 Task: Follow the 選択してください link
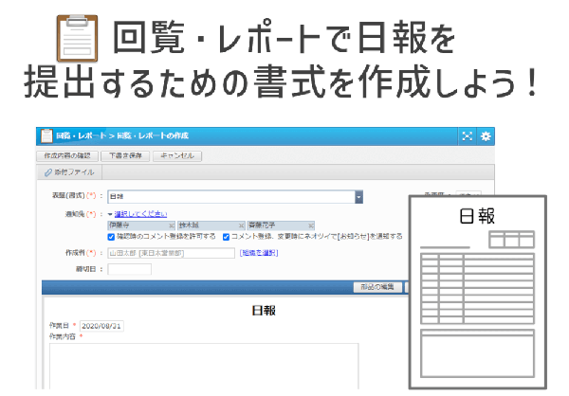pyautogui.click(x=140, y=214)
